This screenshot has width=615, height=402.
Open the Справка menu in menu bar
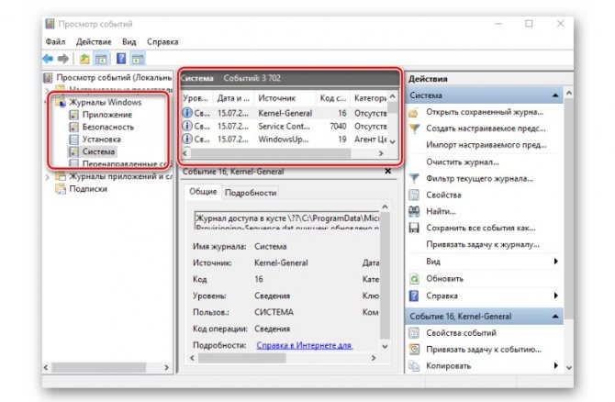point(162,41)
